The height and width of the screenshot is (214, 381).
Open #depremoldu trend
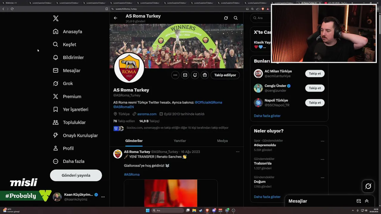(x=265, y=145)
